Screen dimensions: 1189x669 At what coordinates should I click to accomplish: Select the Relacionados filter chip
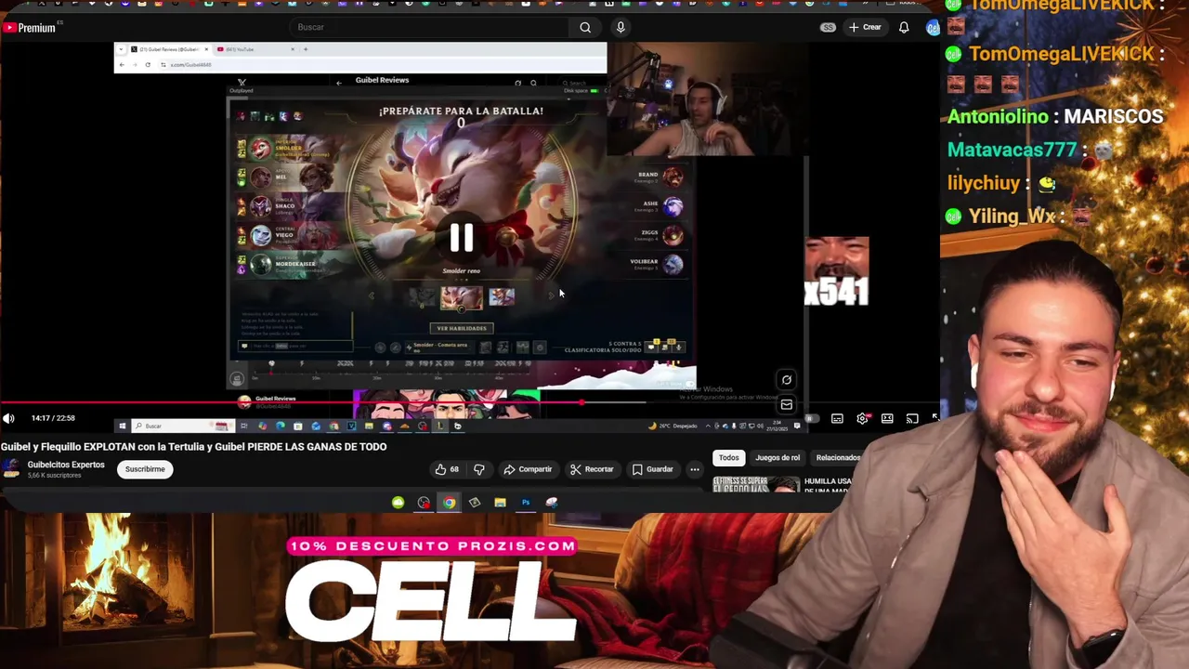(x=837, y=457)
